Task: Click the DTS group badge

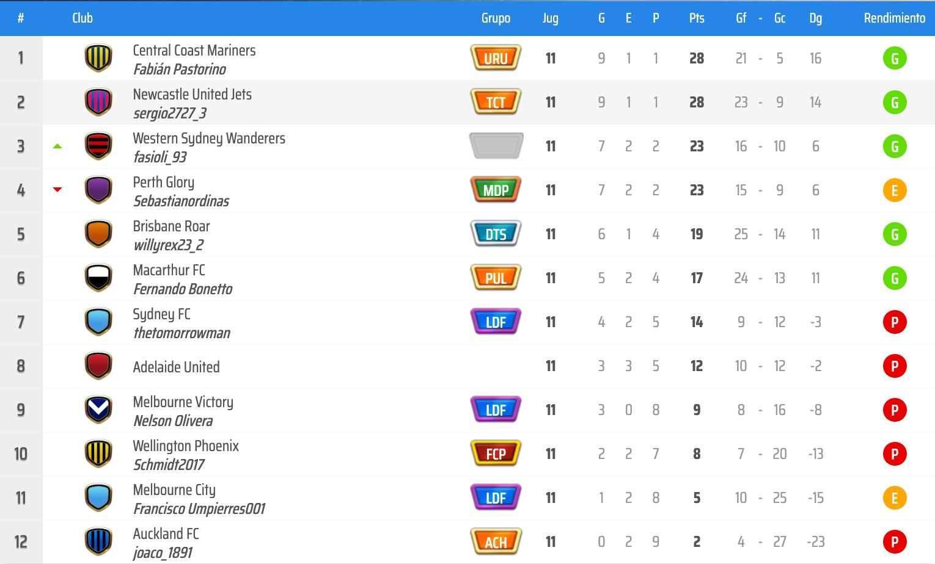Action: pyautogui.click(x=496, y=234)
